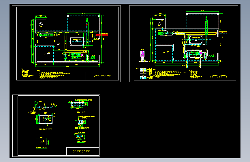Click the red pipe at right edge of top-left plan

tap(102, 35)
